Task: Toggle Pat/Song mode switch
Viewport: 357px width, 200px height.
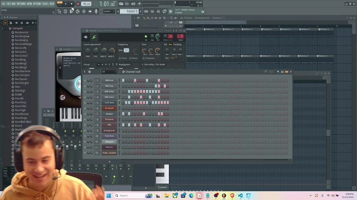Action: pyautogui.click(x=59, y=4)
